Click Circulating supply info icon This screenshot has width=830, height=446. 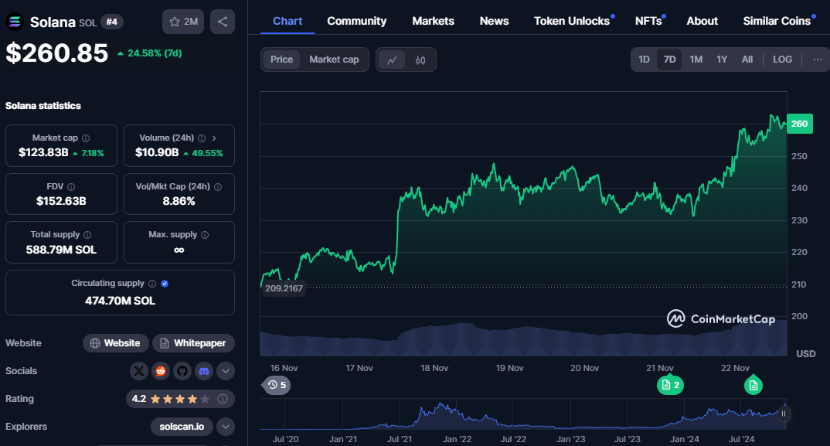point(152,284)
